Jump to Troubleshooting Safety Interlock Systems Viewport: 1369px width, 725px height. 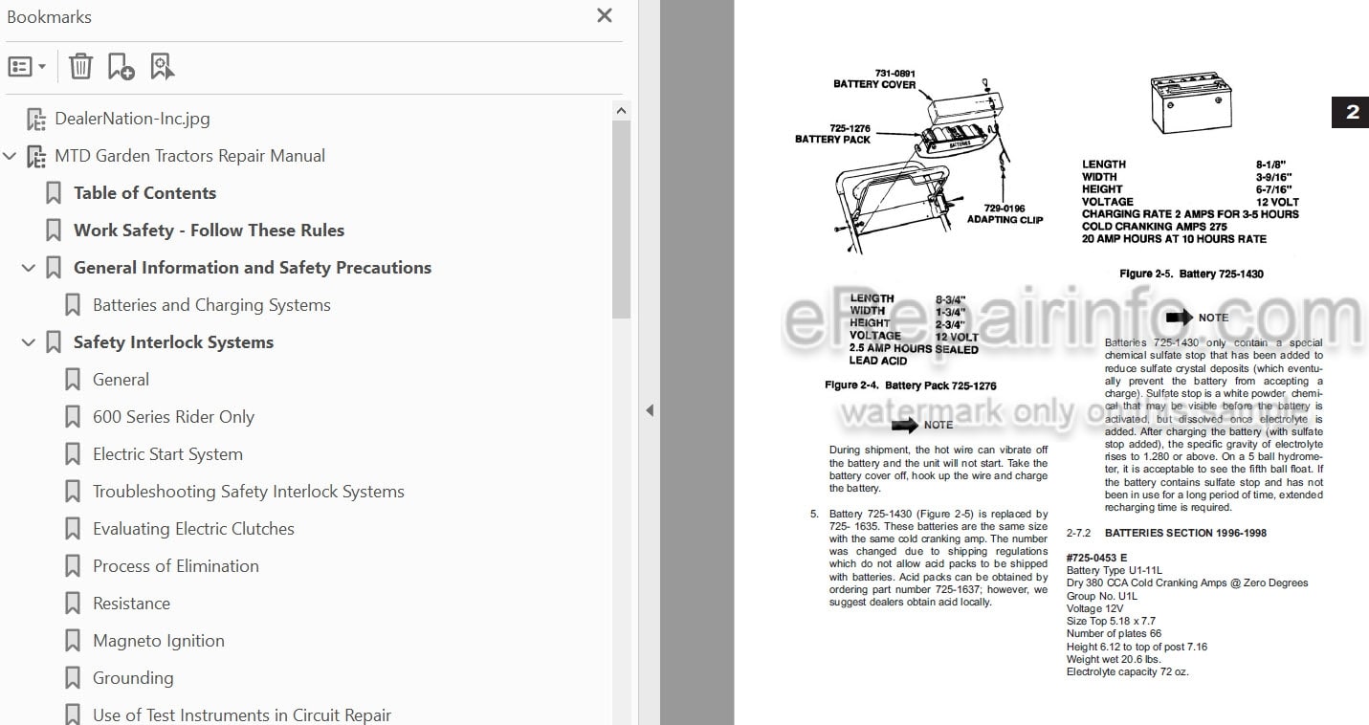[x=248, y=492]
